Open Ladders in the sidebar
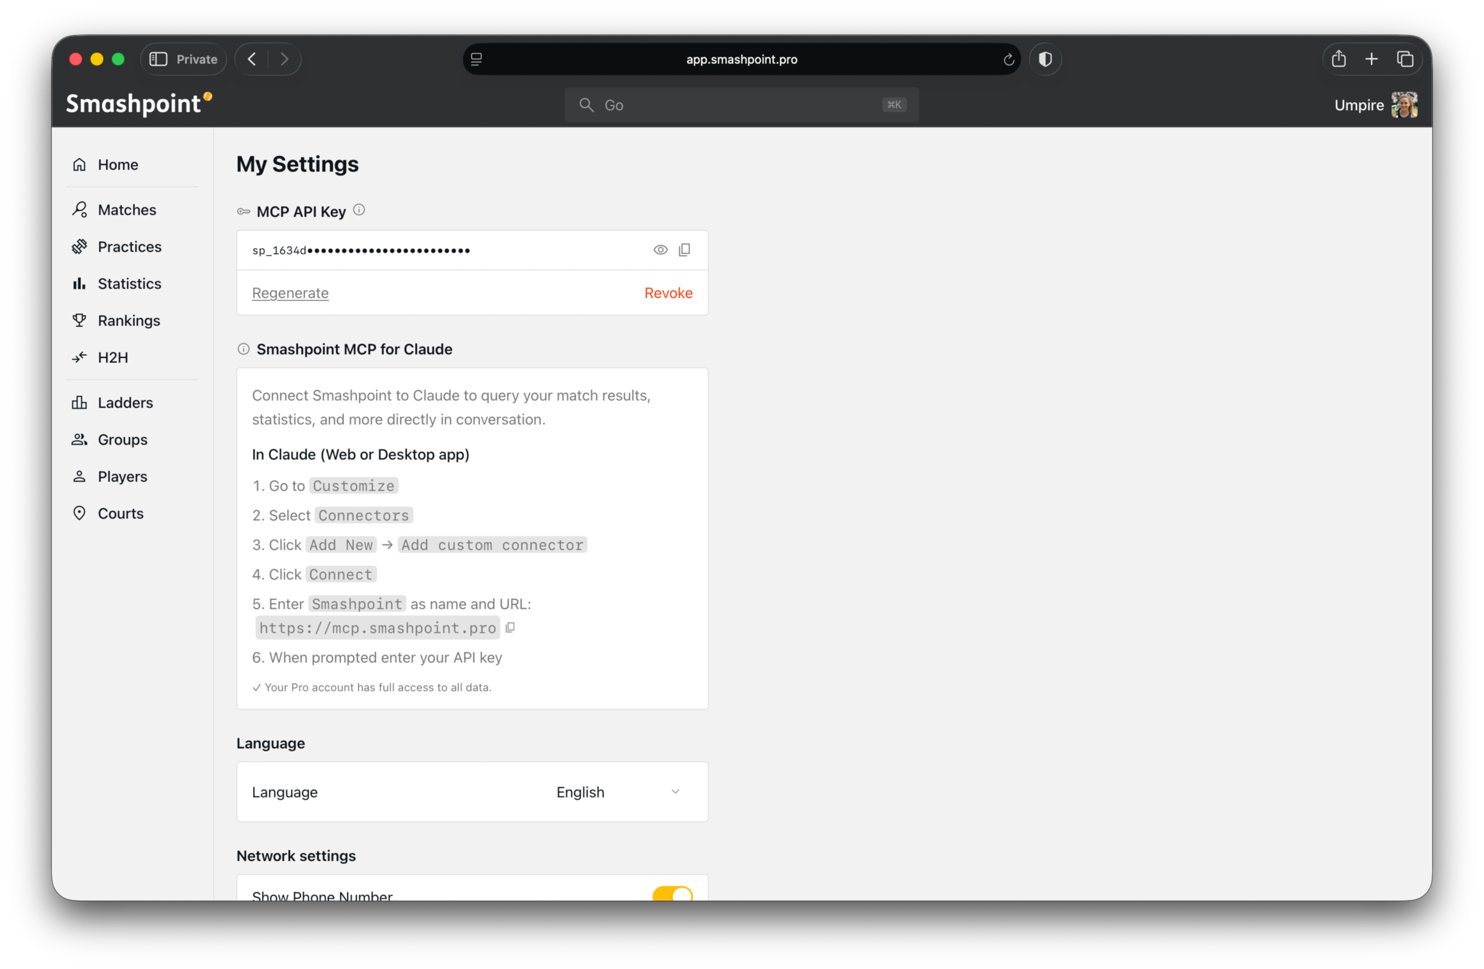This screenshot has width=1484, height=969. 113,403
